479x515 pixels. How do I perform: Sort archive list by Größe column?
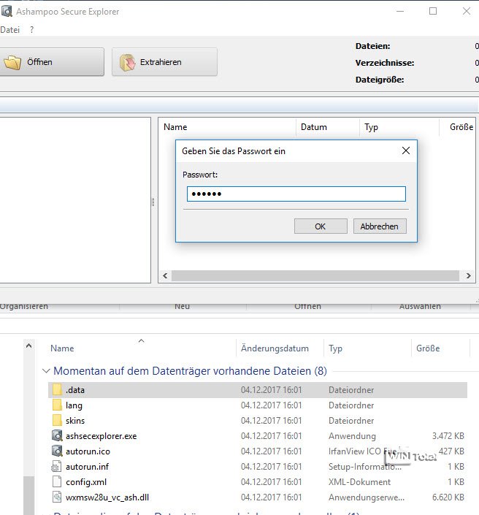[x=461, y=127]
